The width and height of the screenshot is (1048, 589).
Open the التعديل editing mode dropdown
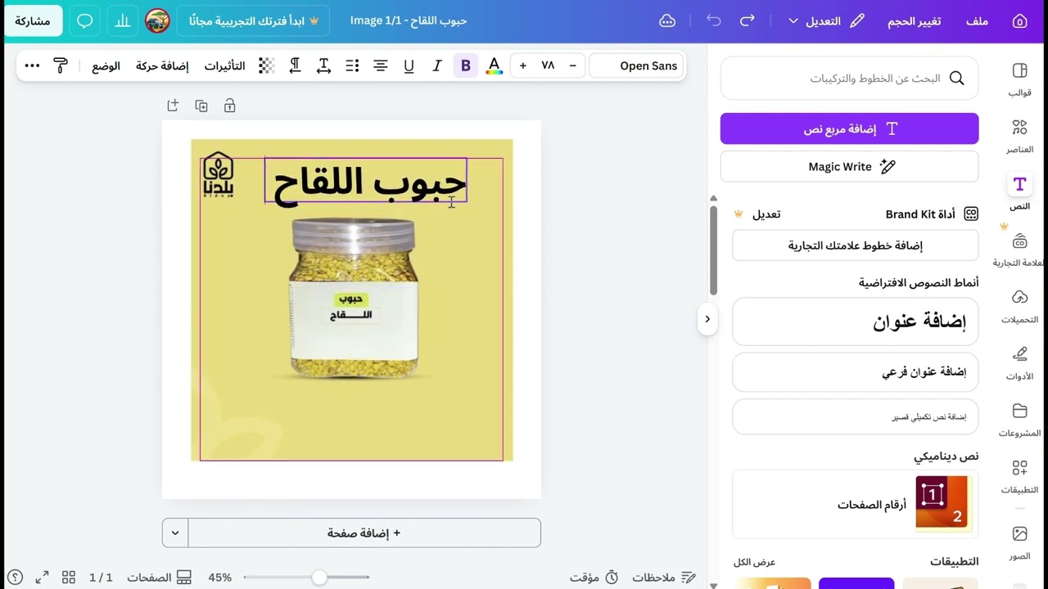[x=826, y=21]
